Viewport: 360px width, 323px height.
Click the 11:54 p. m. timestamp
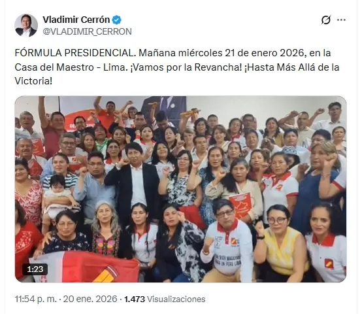pyautogui.click(x=35, y=299)
